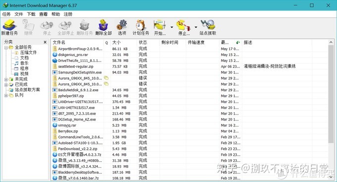Open dropdown arrow next to 停止 queue

[x=196, y=27]
